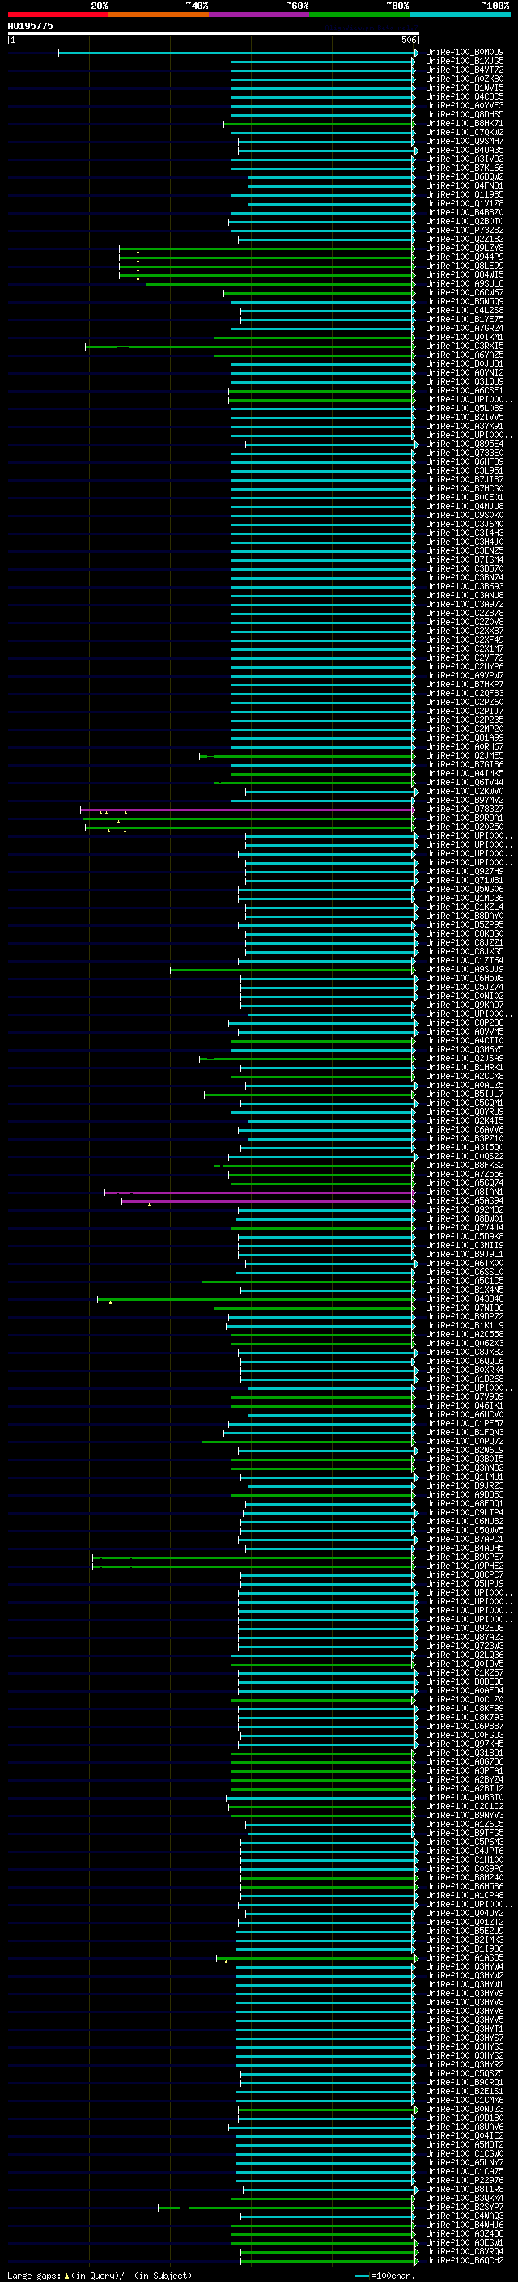Click the purple alignment bar for A8IAN1
518x2282 pixels.
click(x=260, y=1192)
